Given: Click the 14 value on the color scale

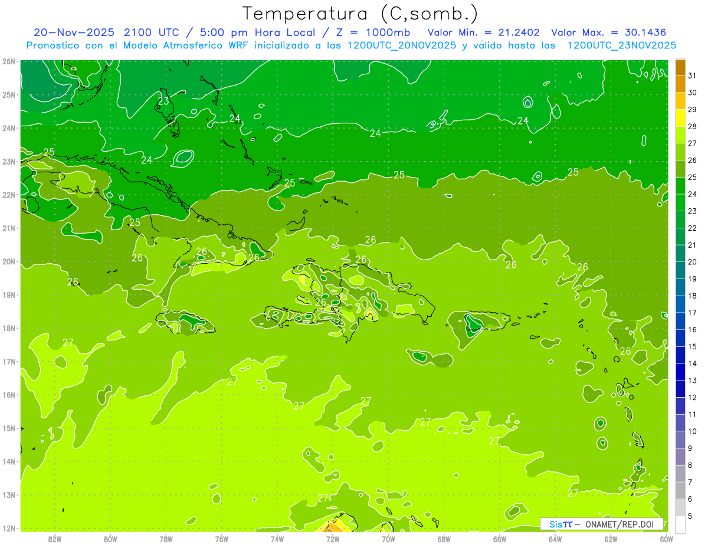Looking at the screenshot, I should [692, 363].
